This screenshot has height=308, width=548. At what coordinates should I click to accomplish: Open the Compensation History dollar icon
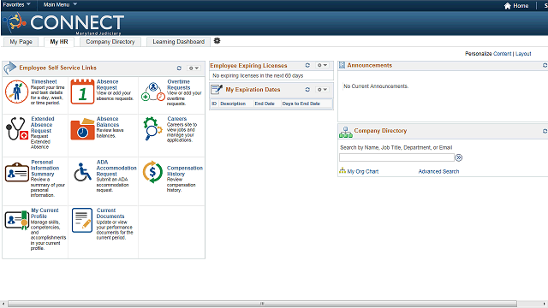(152, 172)
